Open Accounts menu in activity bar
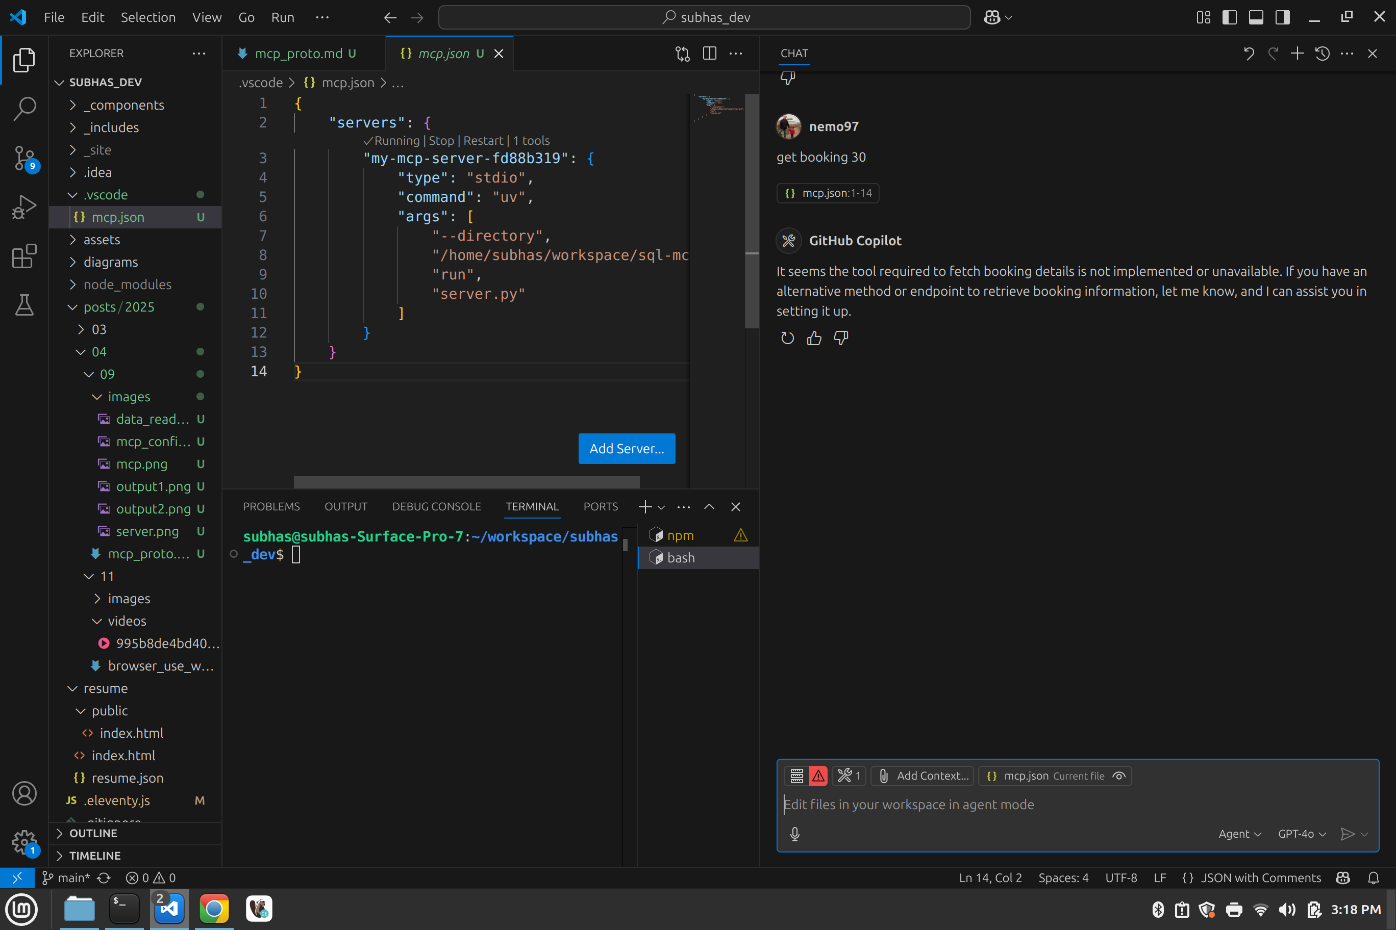This screenshot has width=1396, height=930. (x=24, y=793)
